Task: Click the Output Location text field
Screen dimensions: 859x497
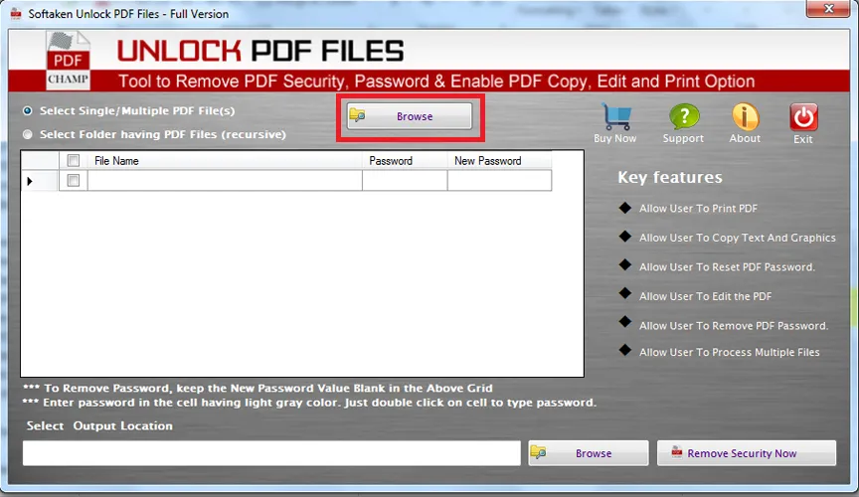Action: [x=271, y=453]
